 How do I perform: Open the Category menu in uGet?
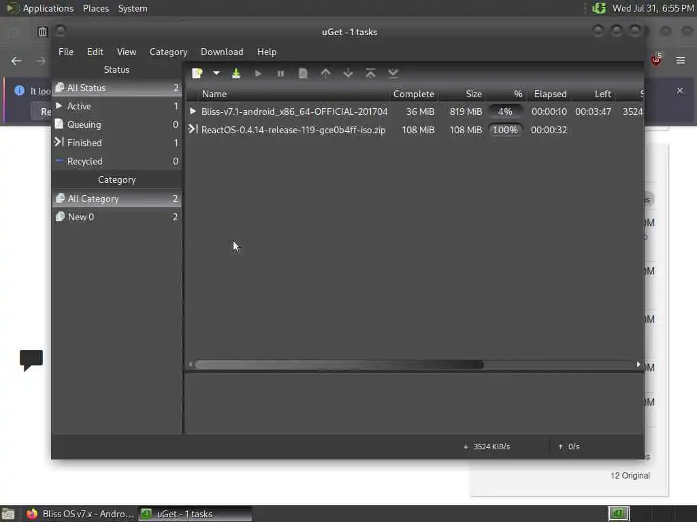[x=169, y=52]
